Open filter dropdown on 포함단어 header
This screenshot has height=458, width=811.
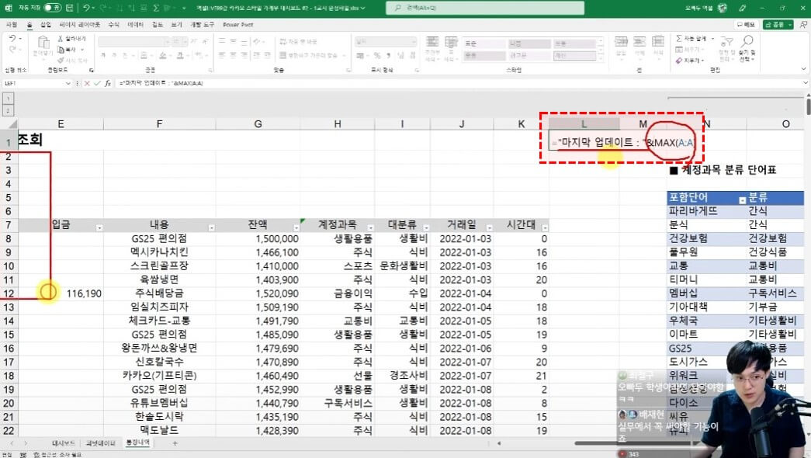[x=741, y=199]
